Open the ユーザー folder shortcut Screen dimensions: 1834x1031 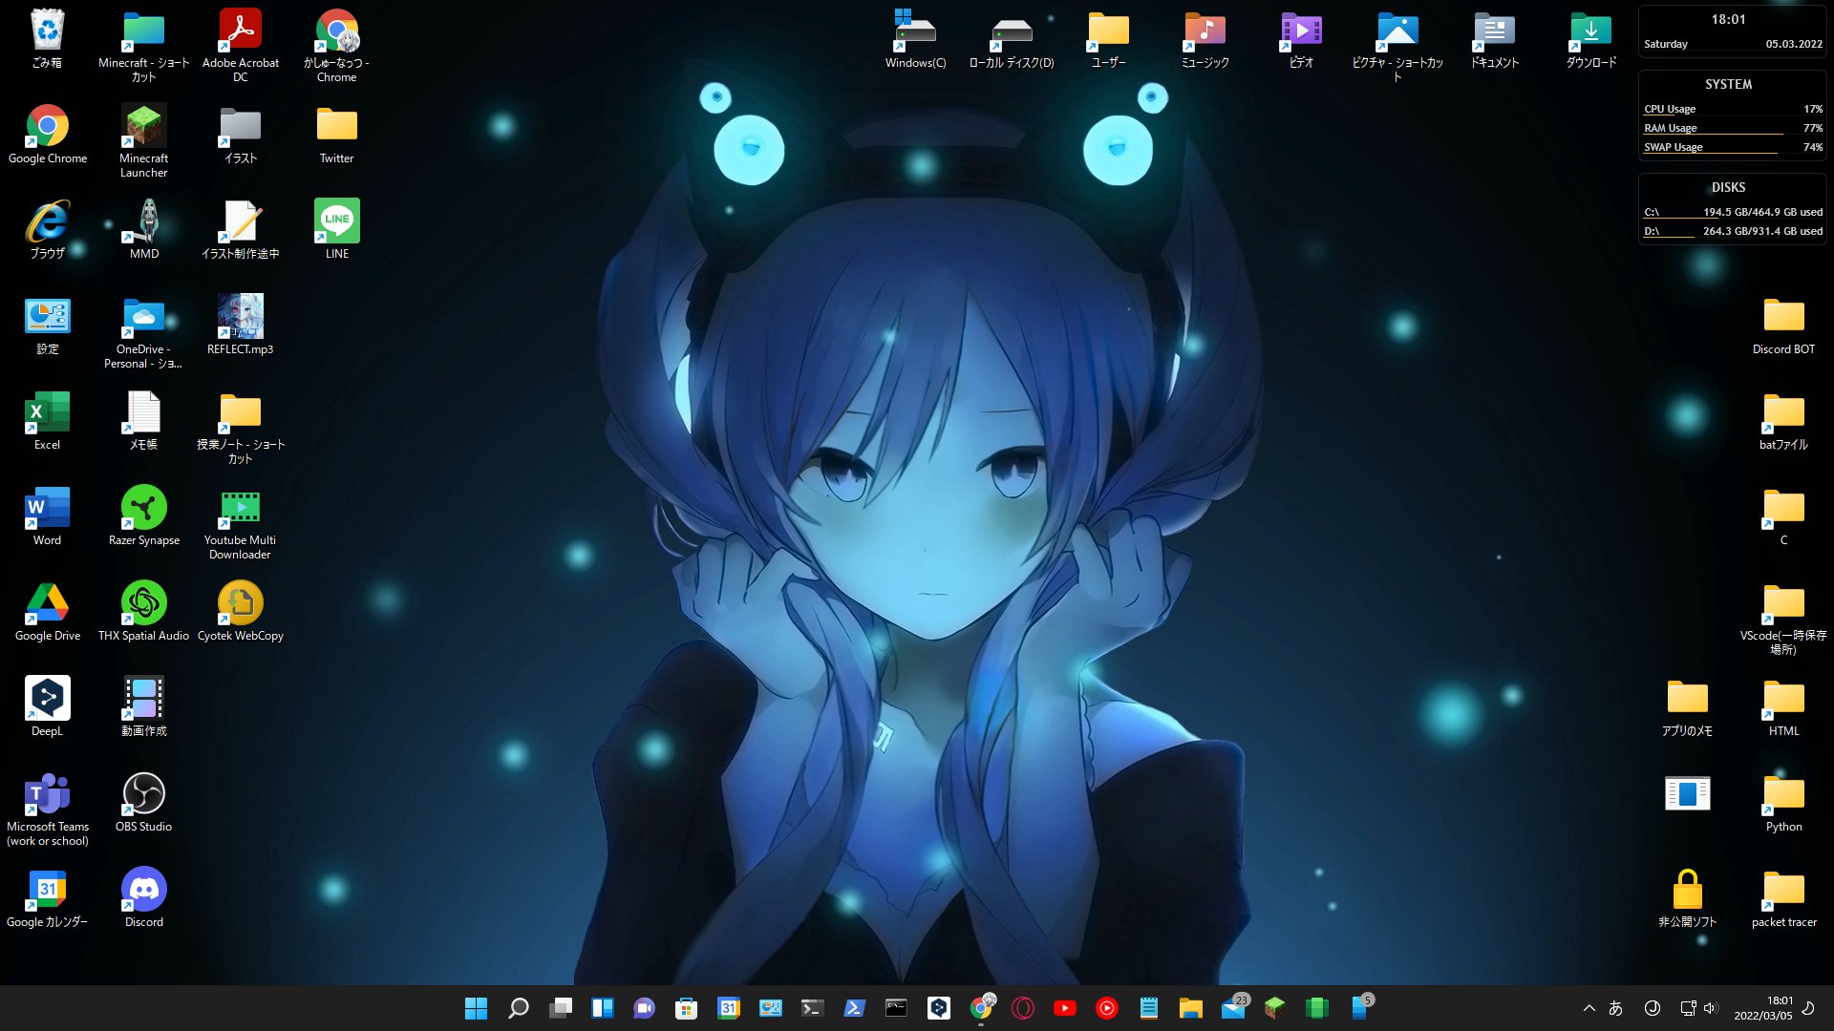click(x=1108, y=40)
